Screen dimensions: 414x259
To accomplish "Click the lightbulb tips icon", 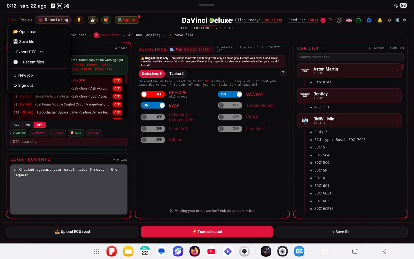I will click(79, 20).
